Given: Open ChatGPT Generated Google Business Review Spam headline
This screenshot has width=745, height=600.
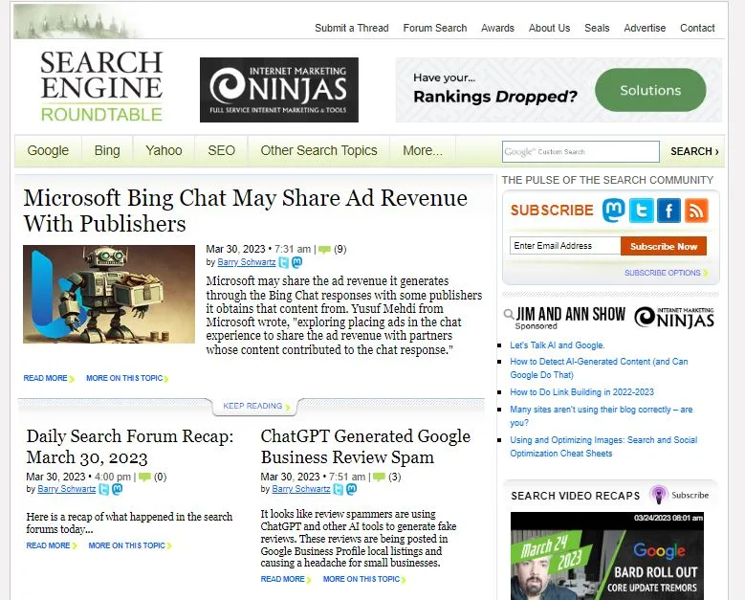Looking at the screenshot, I should coord(365,447).
